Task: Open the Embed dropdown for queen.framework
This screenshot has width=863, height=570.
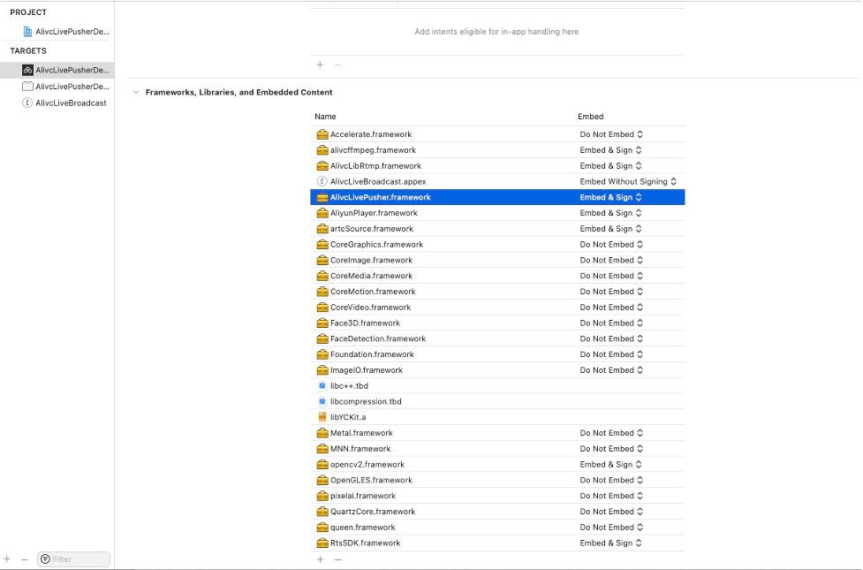Action: pyautogui.click(x=611, y=528)
